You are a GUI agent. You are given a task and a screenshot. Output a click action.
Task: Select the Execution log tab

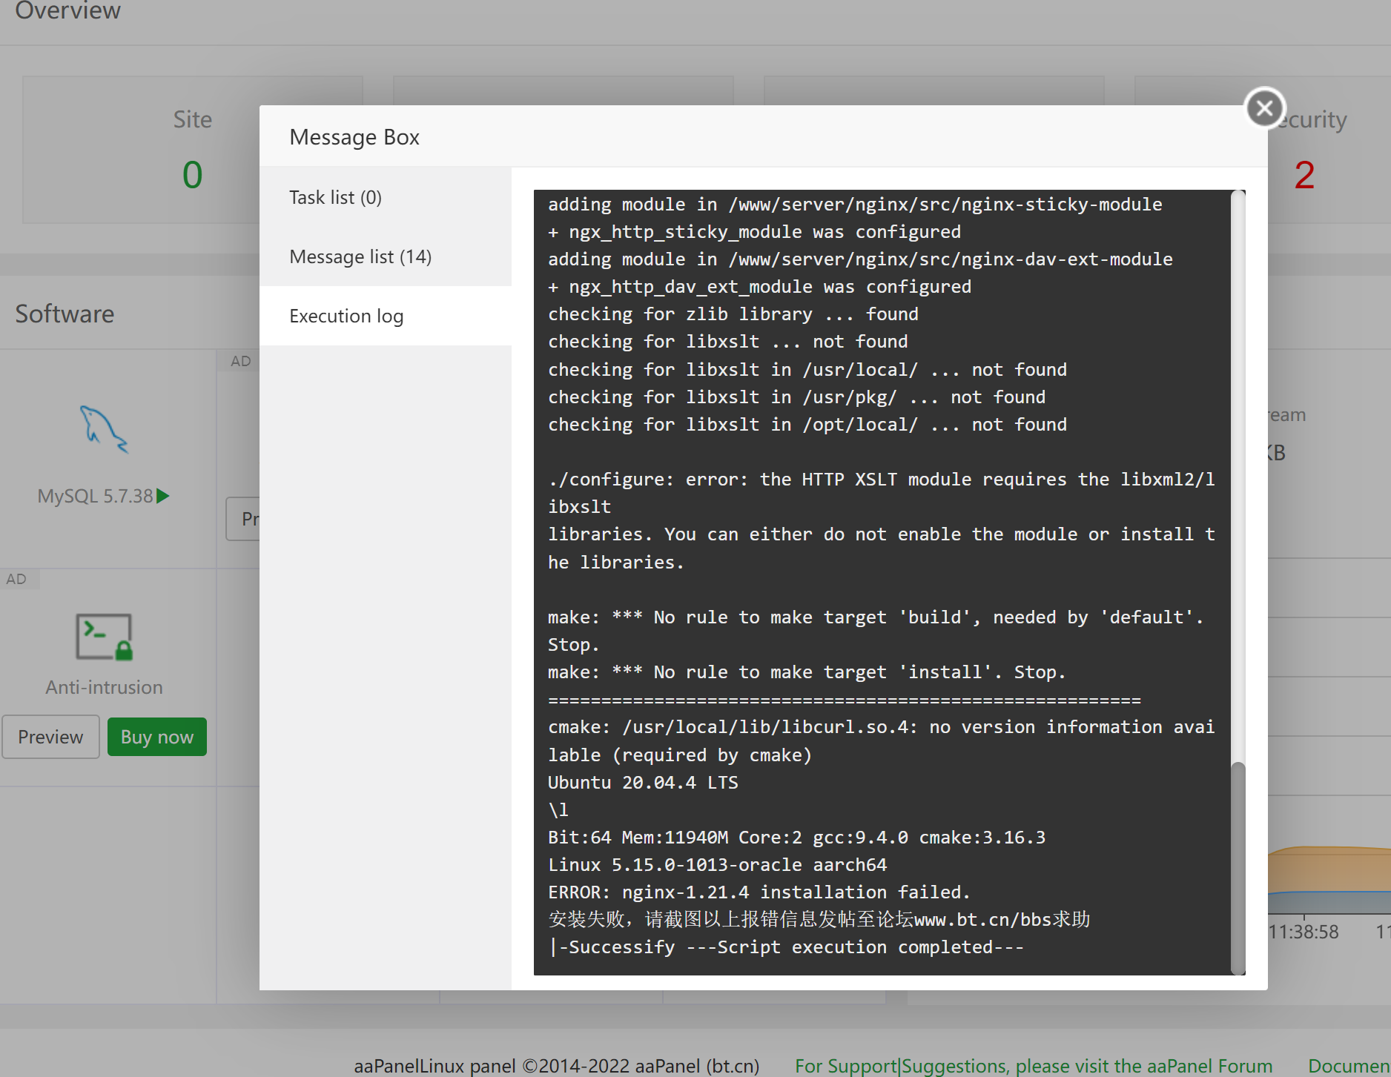coord(346,316)
